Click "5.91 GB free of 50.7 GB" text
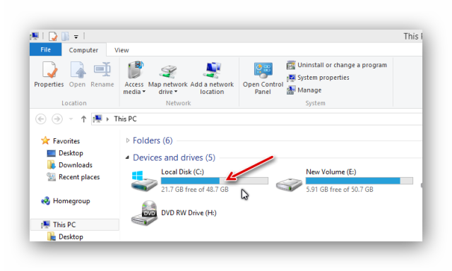Image resolution: width=452 pixels, height=271 pixels. 340,190
